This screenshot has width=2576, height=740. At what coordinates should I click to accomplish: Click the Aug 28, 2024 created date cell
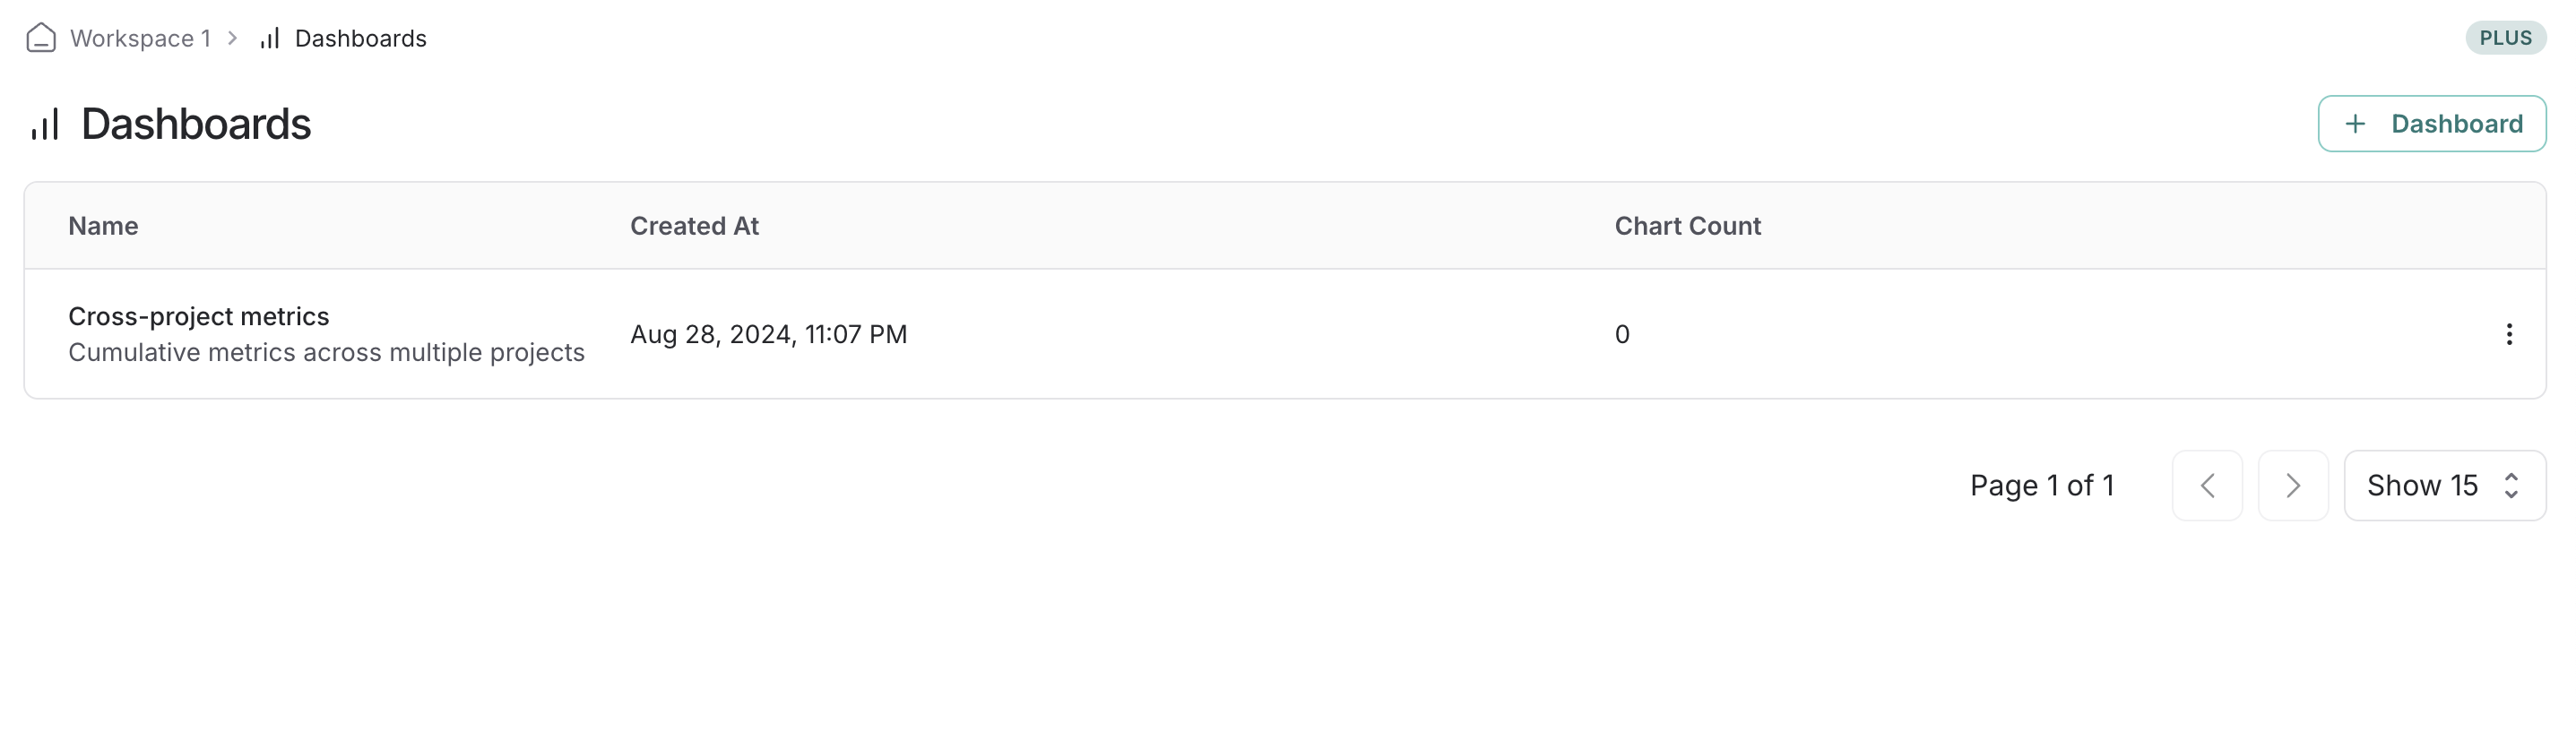point(768,334)
